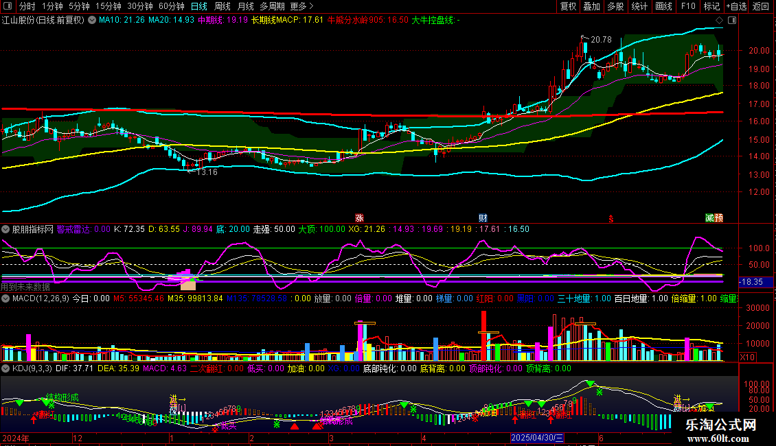776x446 pixels.
Task: Click the 2024年 label on time axis
Action: click(x=15, y=438)
